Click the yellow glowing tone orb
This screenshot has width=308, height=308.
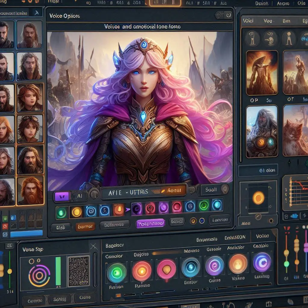pos(77,211)
